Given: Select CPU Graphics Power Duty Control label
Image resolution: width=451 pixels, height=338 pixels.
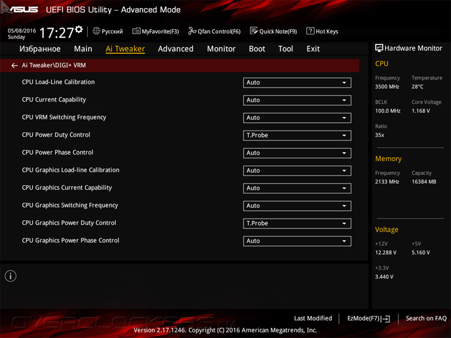Looking at the screenshot, I should coord(69,223).
